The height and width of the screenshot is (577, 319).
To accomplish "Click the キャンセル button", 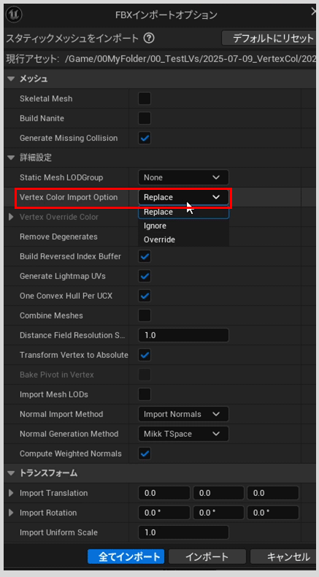I will tap(285, 557).
